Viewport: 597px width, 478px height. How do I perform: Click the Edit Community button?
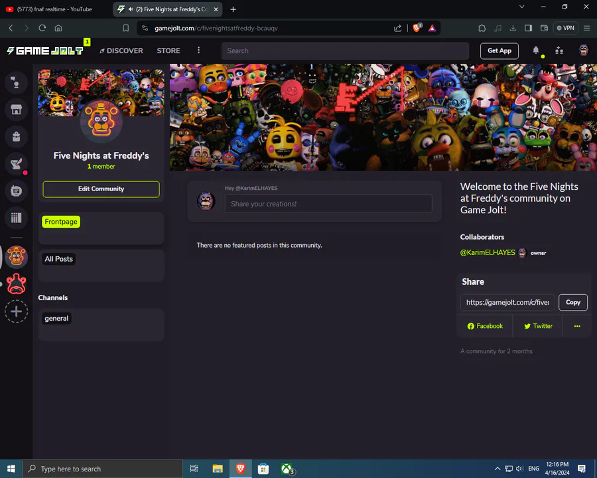[101, 189]
